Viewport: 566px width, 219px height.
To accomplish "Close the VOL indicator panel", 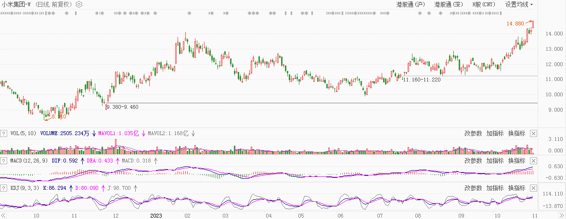I will [x=533, y=133].
